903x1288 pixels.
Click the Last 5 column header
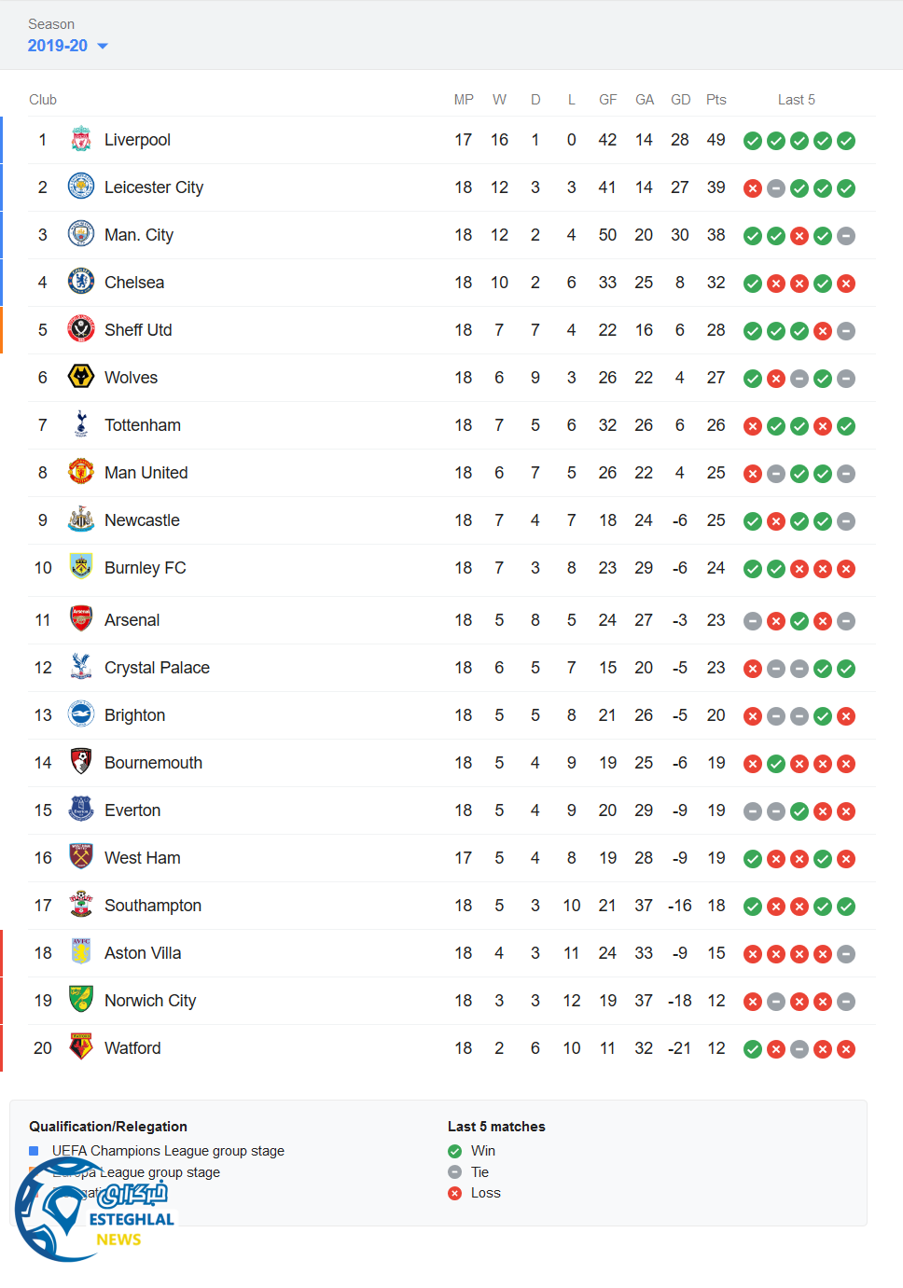point(796,100)
